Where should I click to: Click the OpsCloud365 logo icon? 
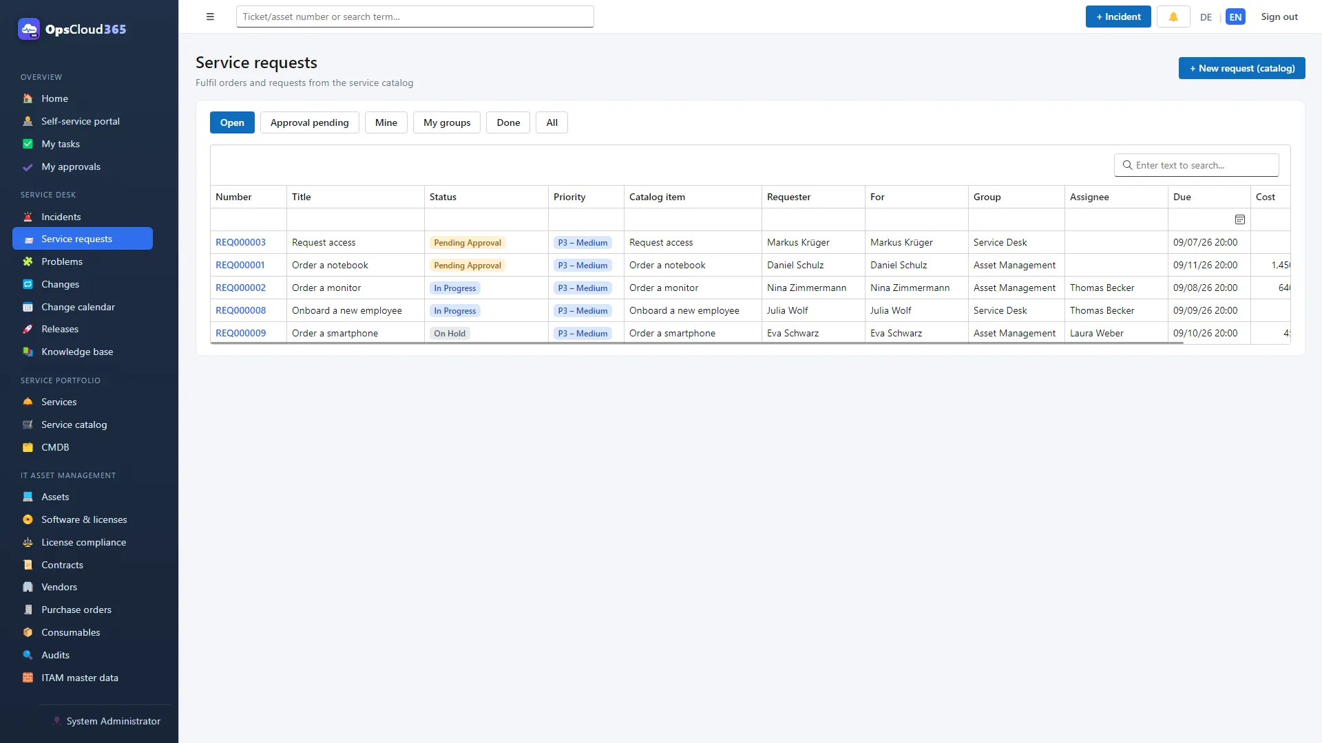tap(29, 29)
